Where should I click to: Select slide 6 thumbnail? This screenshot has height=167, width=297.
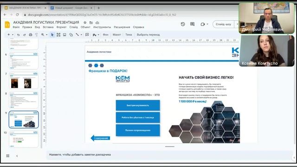click(x=24, y=61)
